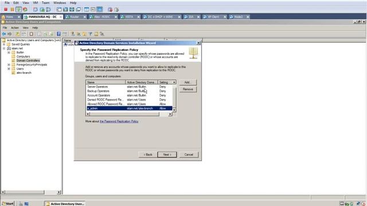Click the create new organizational unit icon

84,34
